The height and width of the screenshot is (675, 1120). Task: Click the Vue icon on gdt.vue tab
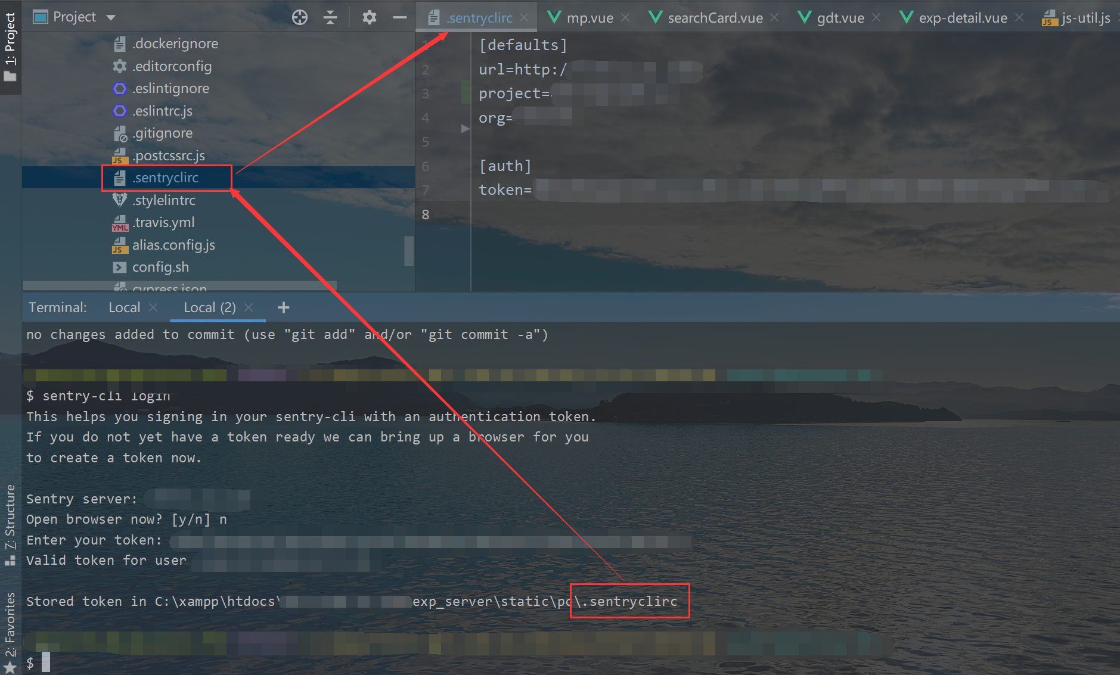805,17
